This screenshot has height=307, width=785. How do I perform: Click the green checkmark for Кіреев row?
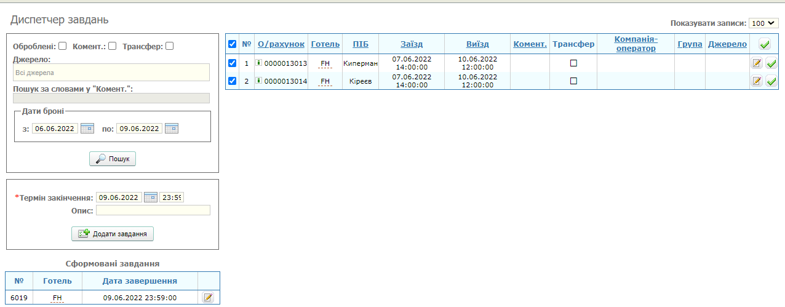click(x=771, y=81)
